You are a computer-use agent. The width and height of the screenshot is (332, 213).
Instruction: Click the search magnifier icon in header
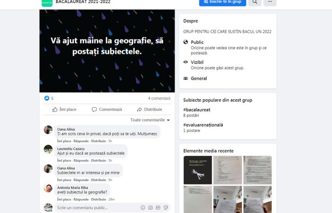[x=255, y=2]
